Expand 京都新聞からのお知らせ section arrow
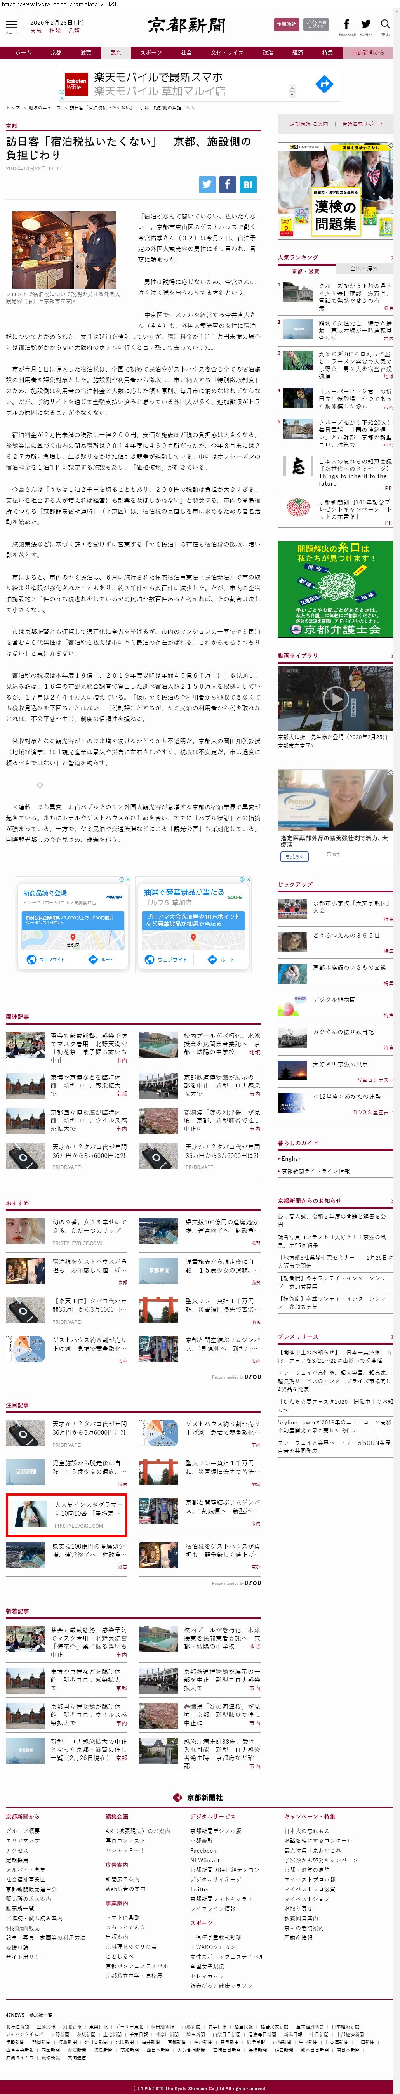400x2094 pixels. [x=392, y=1201]
